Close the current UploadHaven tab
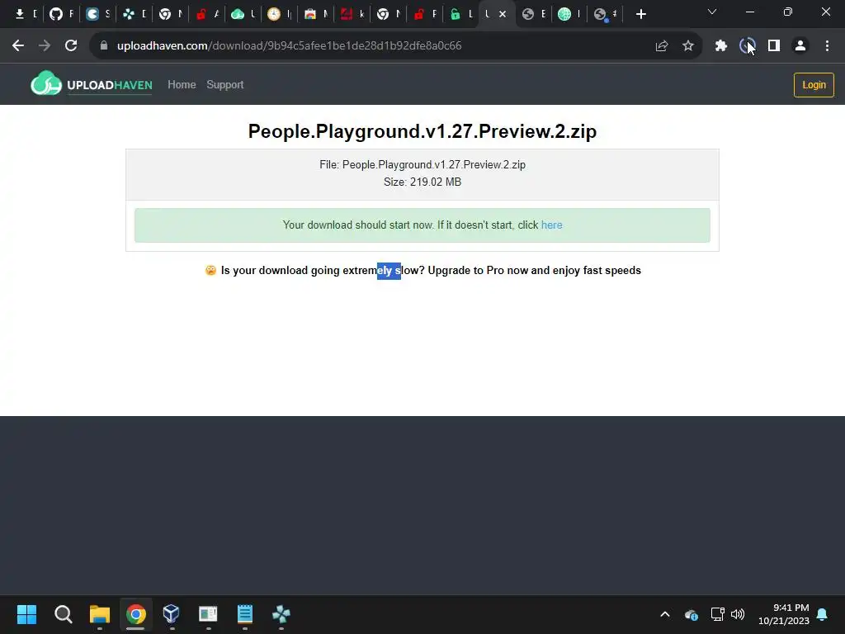The height and width of the screenshot is (634, 845). (503, 14)
